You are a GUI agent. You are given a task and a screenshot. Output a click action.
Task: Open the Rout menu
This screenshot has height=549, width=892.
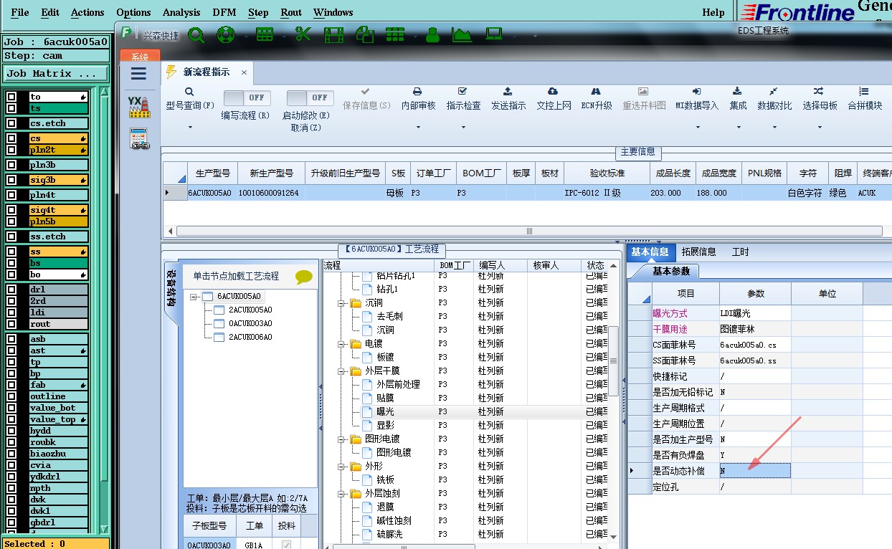point(291,12)
